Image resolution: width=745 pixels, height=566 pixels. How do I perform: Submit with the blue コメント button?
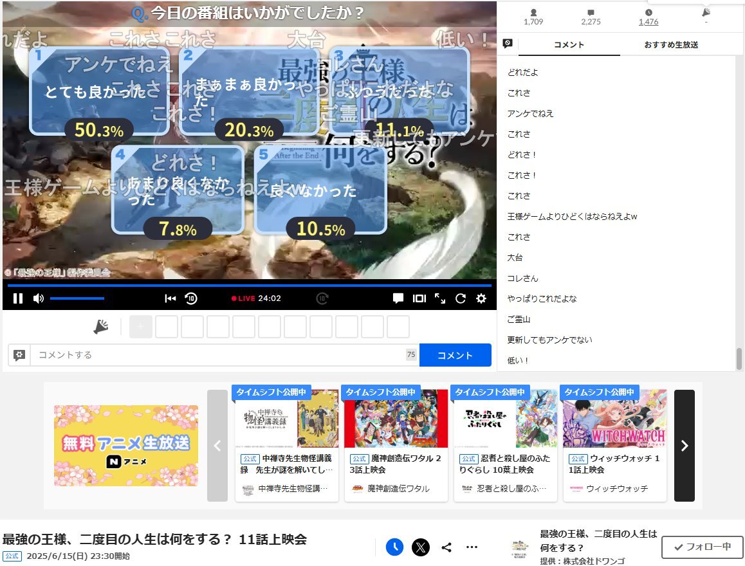455,355
